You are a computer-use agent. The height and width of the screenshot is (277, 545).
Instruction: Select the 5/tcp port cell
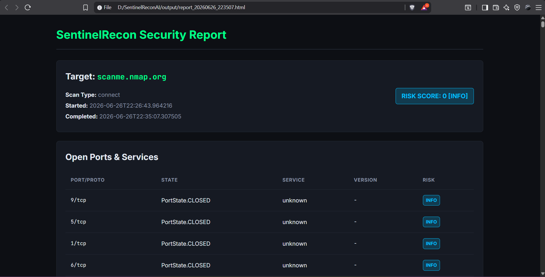(78, 222)
